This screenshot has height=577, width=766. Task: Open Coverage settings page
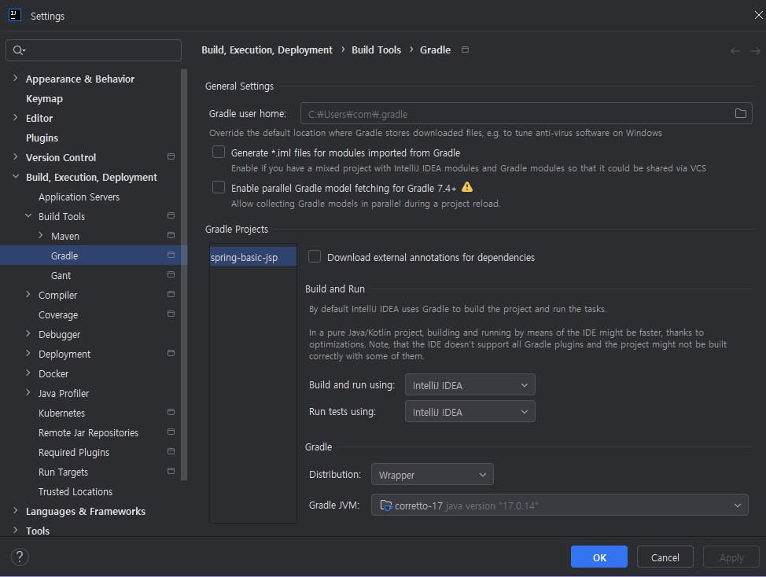pos(58,315)
